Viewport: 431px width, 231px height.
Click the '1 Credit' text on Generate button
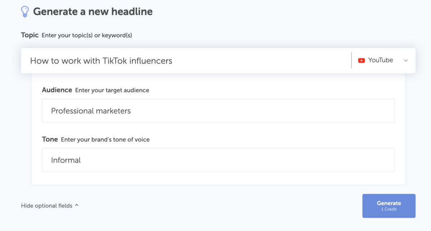pyautogui.click(x=389, y=209)
